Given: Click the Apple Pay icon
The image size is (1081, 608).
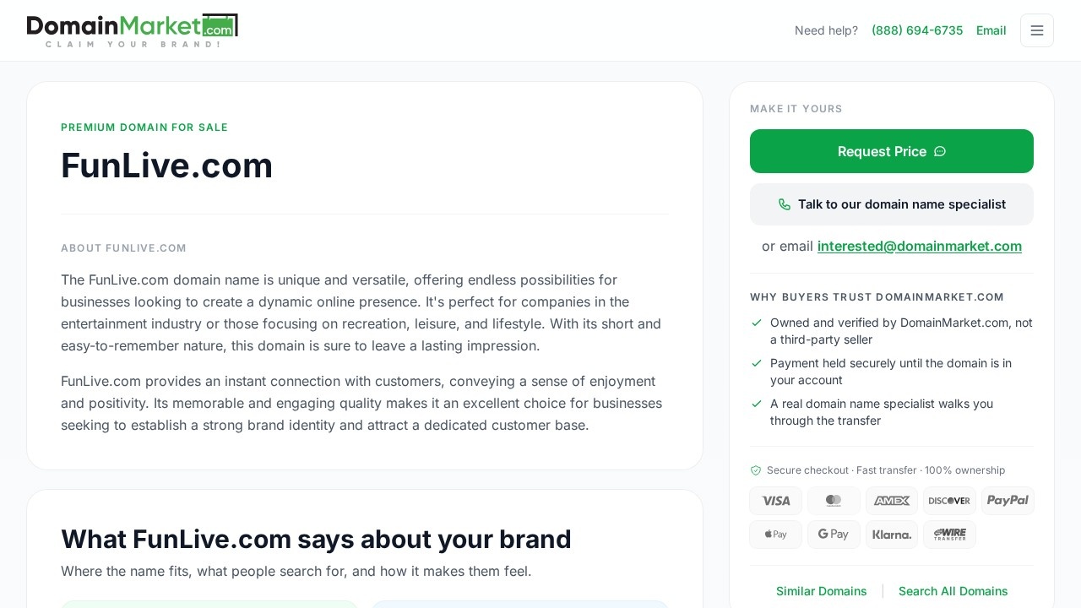Looking at the screenshot, I should [x=775, y=535].
